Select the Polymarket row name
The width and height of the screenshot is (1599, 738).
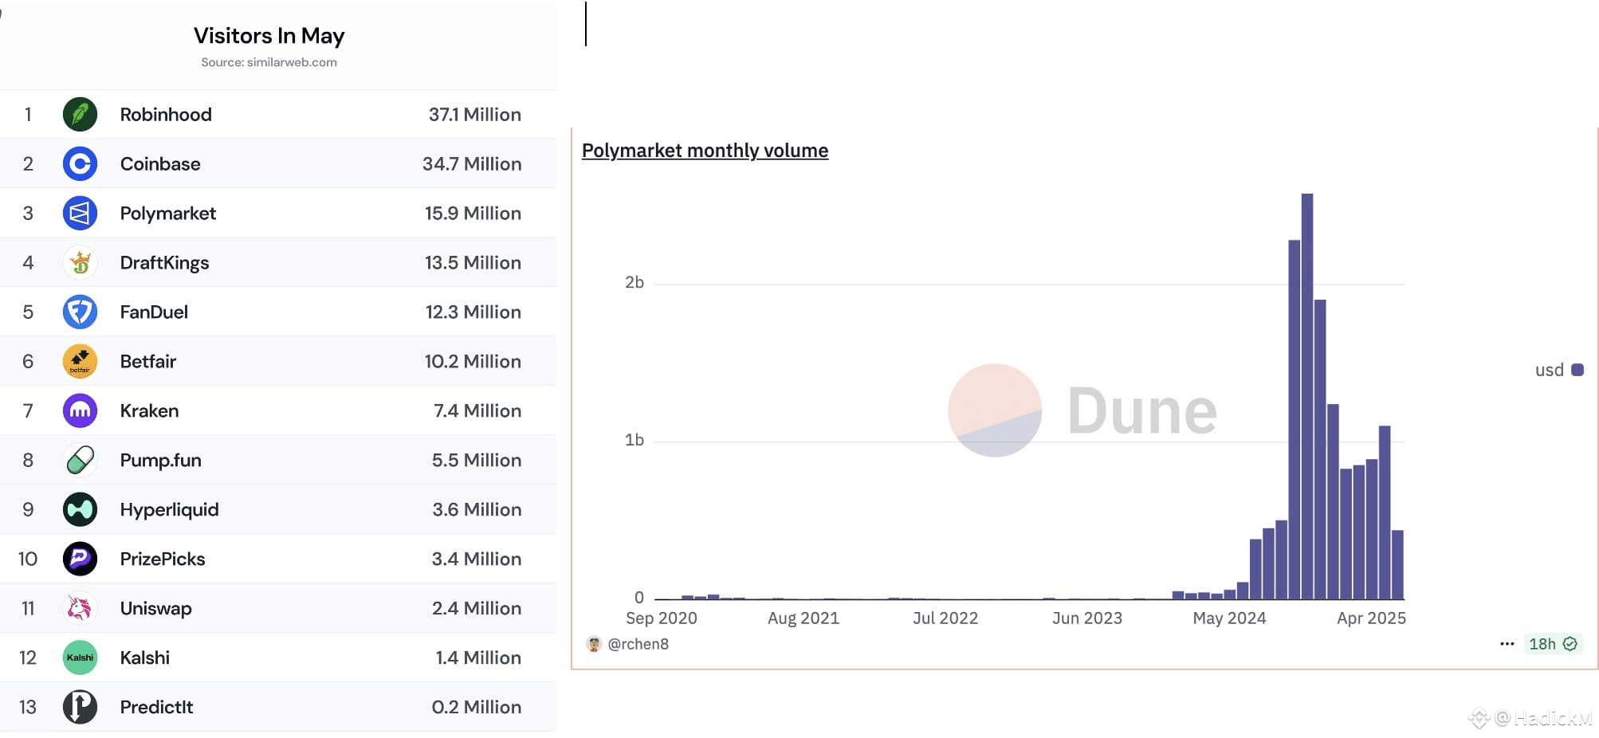[x=168, y=214]
